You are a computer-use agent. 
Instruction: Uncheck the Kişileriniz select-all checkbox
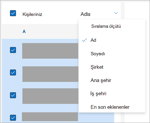[13, 13]
